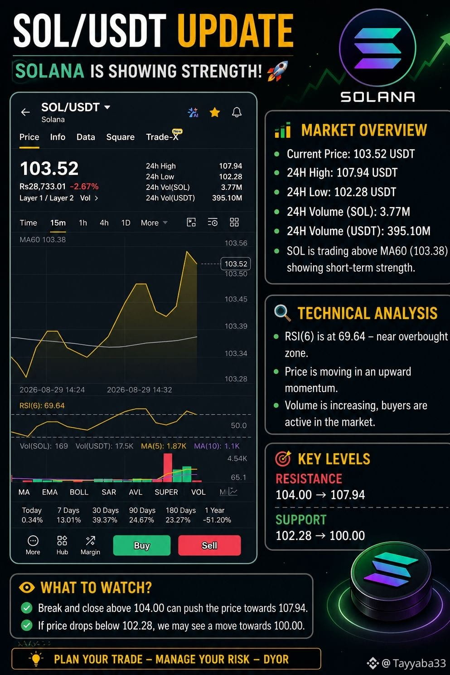Image resolution: width=450 pixels, height=675 pixels.
Task: Click the What to Watch eye icon
Action: click(x=27, y=588)
